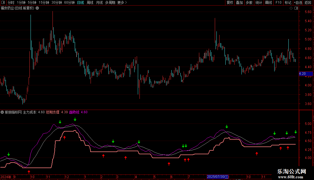Image resolution: width=314 pixels, height=180 pixels.
Task: Click the 主力成本: 4.60 indicator label
Action: tap(34, 112)
